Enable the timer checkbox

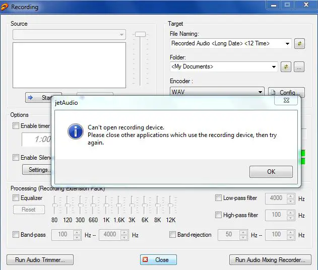click(16, 126)
